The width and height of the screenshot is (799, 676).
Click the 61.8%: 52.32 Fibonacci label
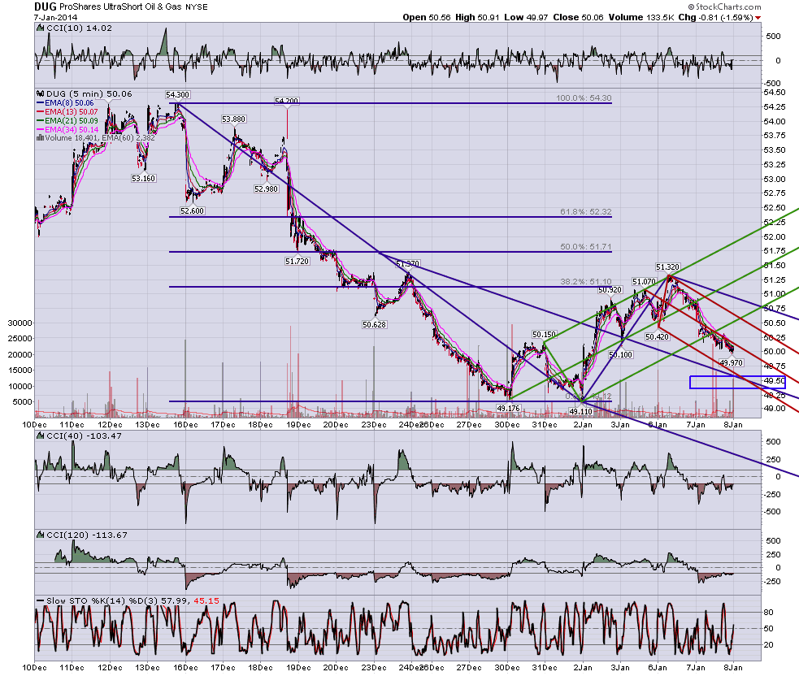585,211
